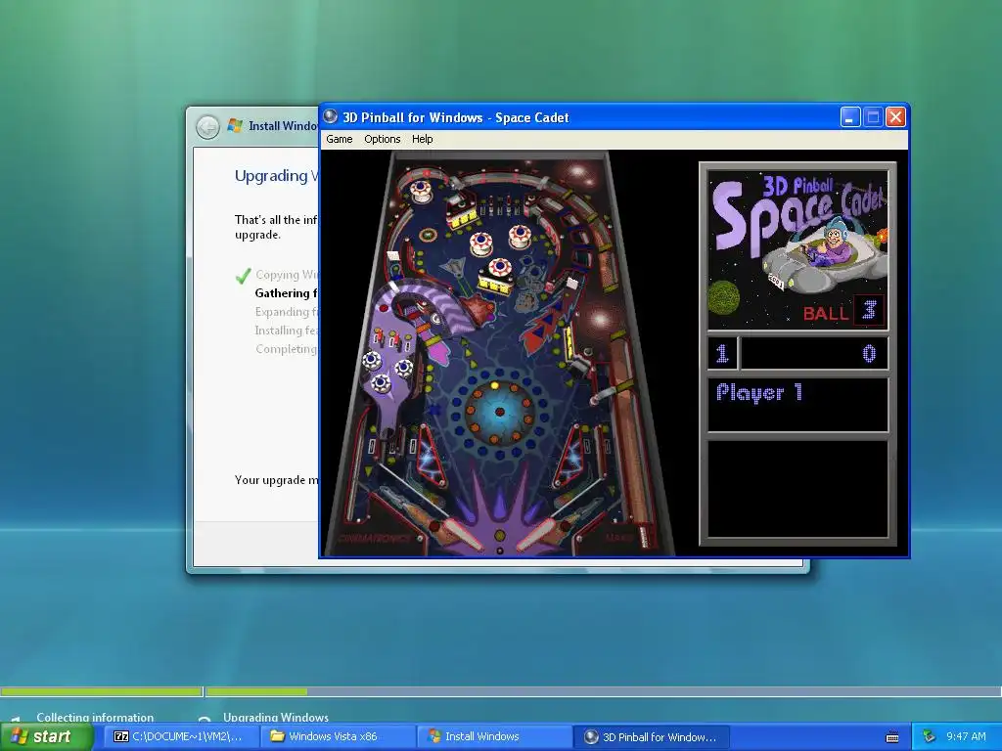
Task: Click the 9:47 AM clock
Action: click(x=966, y=736)
